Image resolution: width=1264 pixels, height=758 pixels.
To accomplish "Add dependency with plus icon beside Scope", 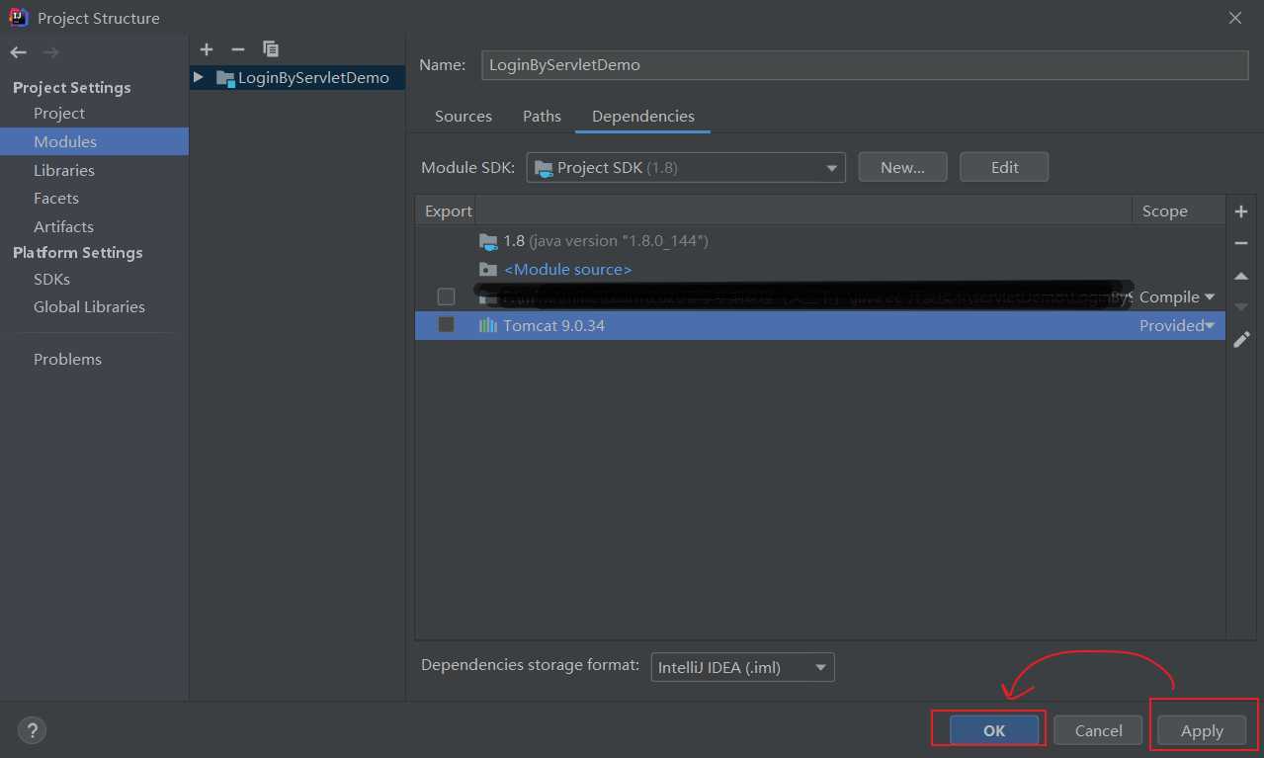I will tap(1242, 211).
